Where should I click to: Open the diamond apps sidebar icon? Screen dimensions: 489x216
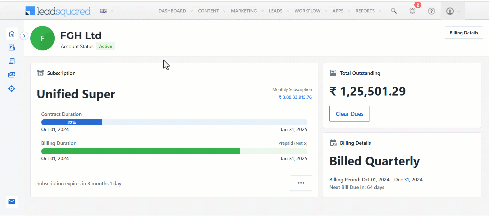(12, 89)
